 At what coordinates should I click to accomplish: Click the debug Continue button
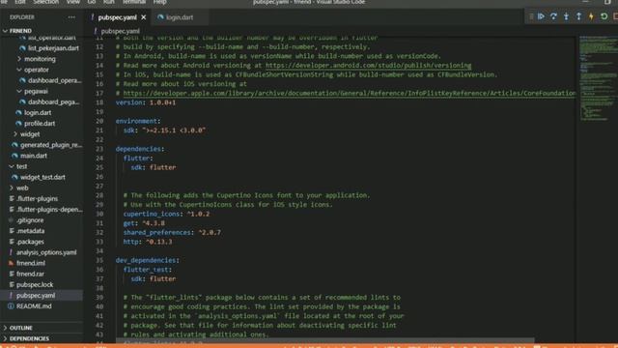(541, 16)
